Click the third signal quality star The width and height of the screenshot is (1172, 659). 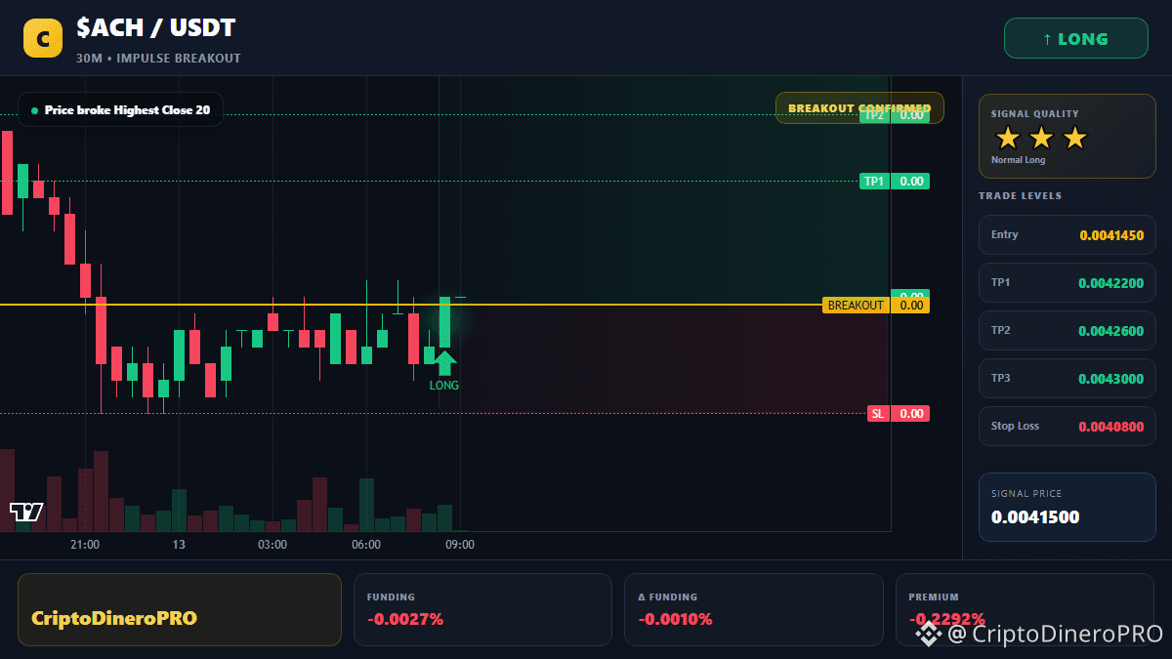click(x=1074, y=138)
